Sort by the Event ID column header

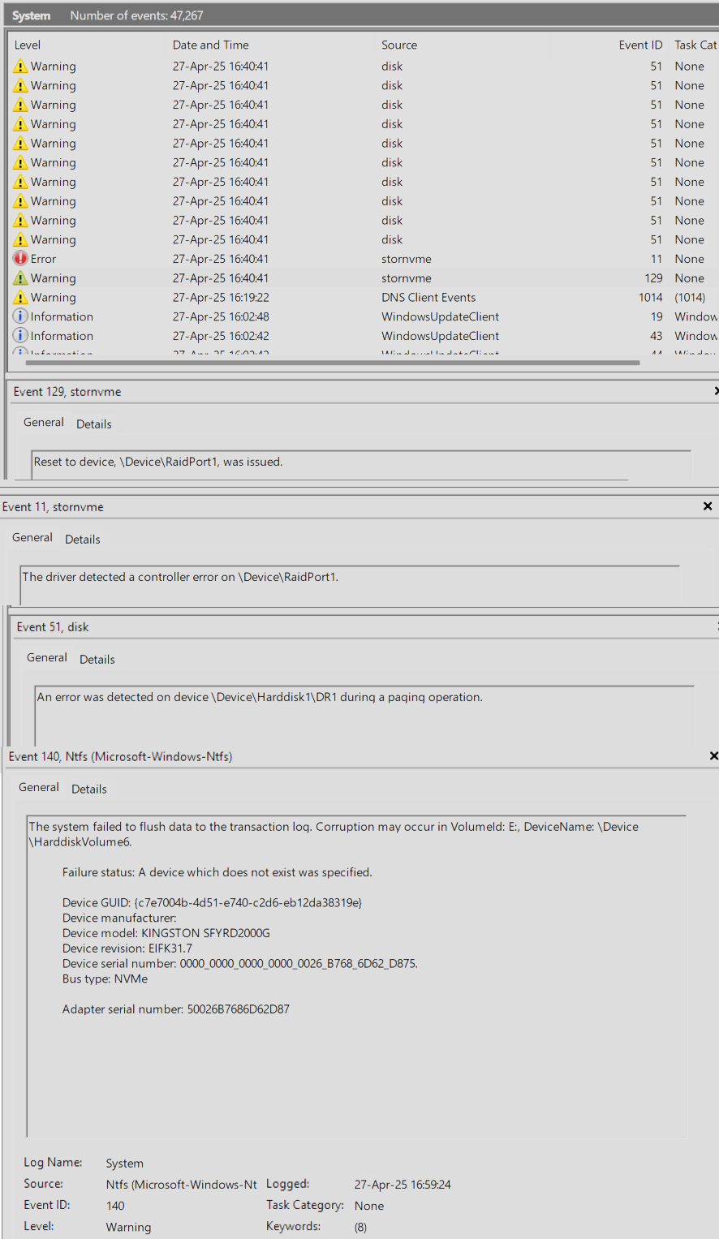click(x=640, y=45)
